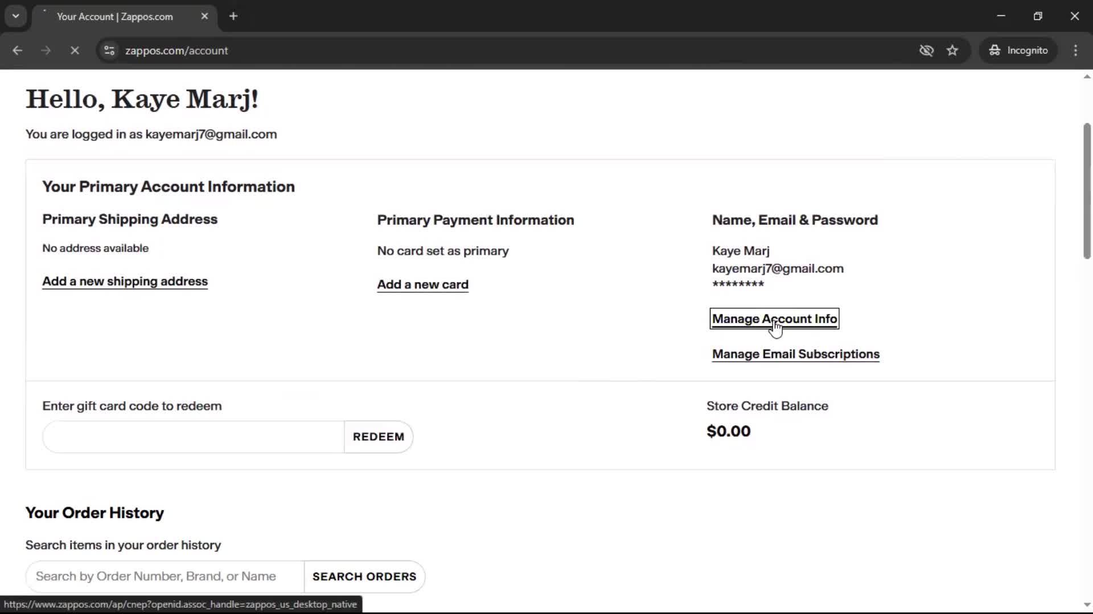Open site information icon in address bar

point(109,51)
